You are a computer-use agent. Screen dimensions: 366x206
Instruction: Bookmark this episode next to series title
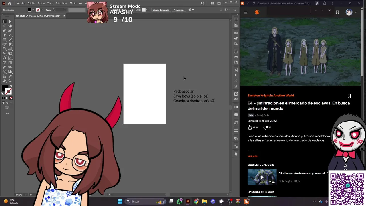(x=349, y=96)
